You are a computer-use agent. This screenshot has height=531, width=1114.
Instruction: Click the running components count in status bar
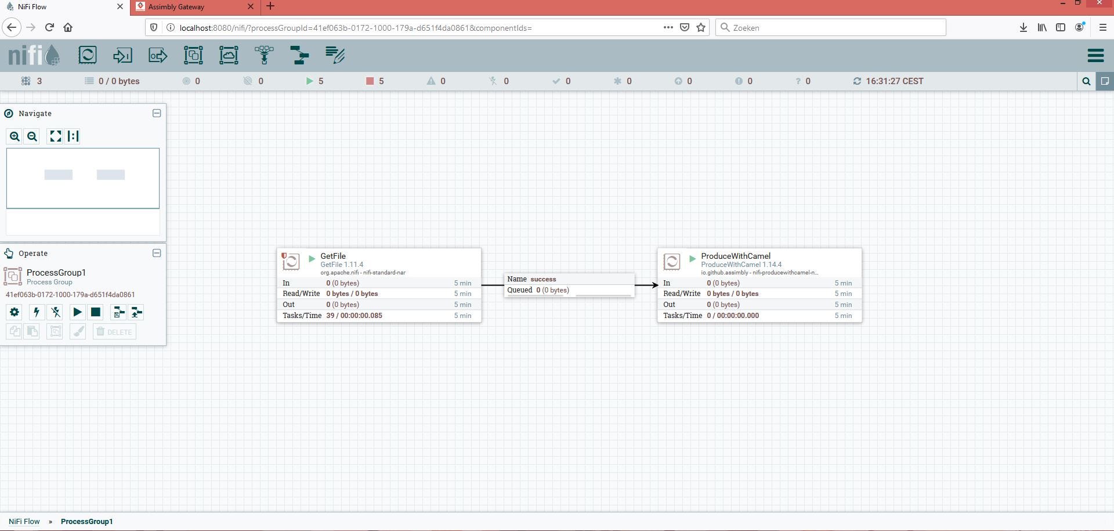pyautogui.click(x=315, y=81)
